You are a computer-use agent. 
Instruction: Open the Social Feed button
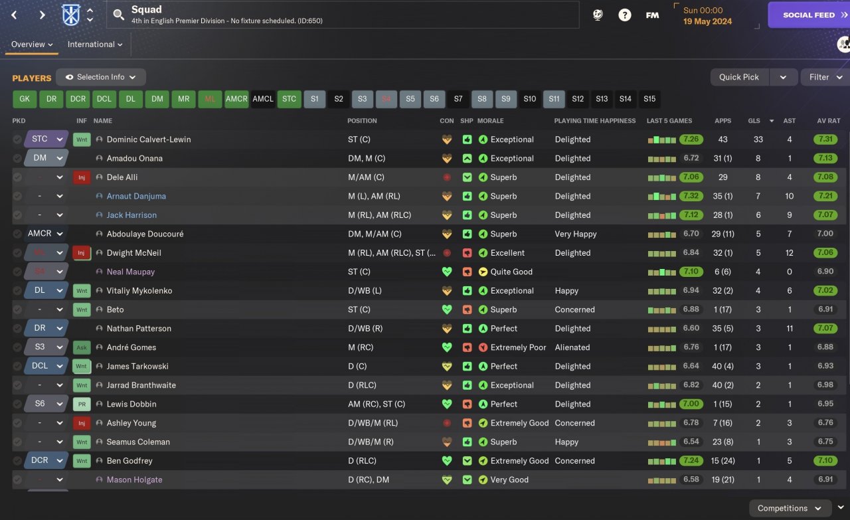point(809,15)
